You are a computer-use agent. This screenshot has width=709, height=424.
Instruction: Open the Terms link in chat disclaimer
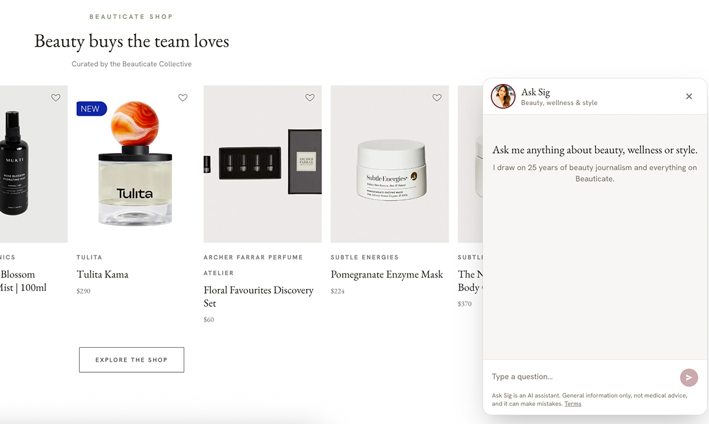[x=573, y=404]
